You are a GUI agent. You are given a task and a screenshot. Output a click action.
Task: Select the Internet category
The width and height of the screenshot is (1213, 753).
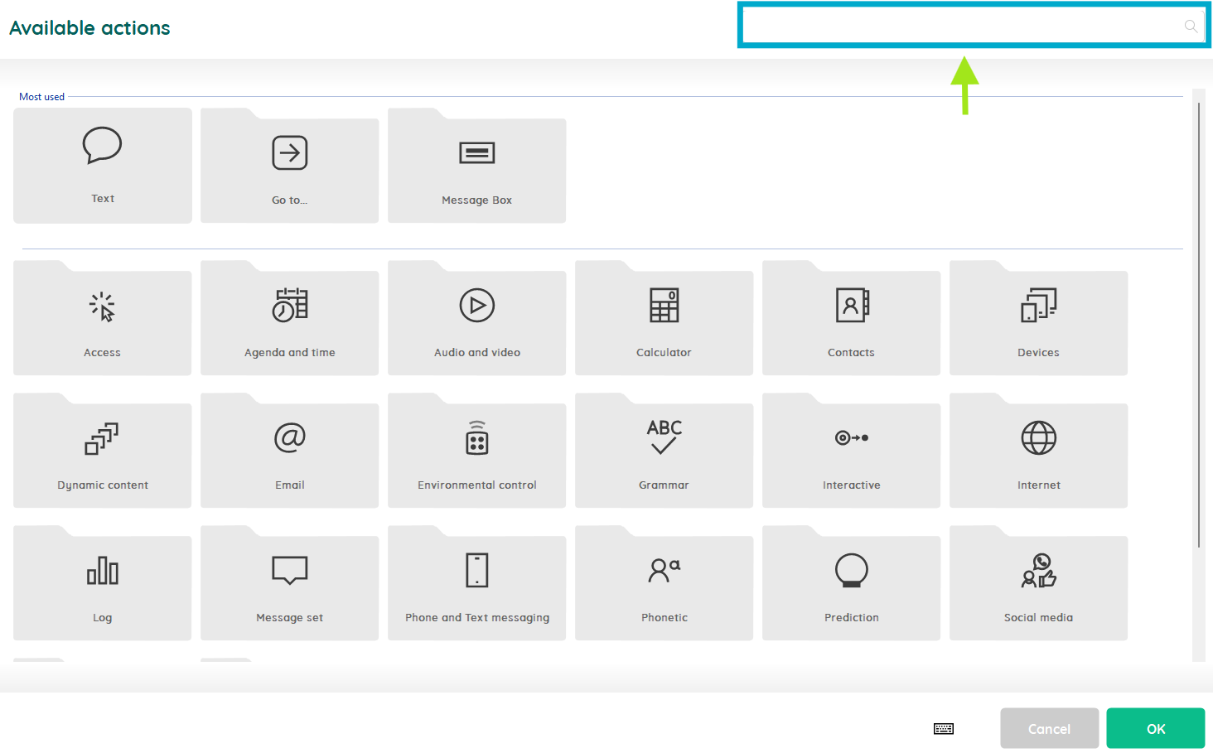1038,451
